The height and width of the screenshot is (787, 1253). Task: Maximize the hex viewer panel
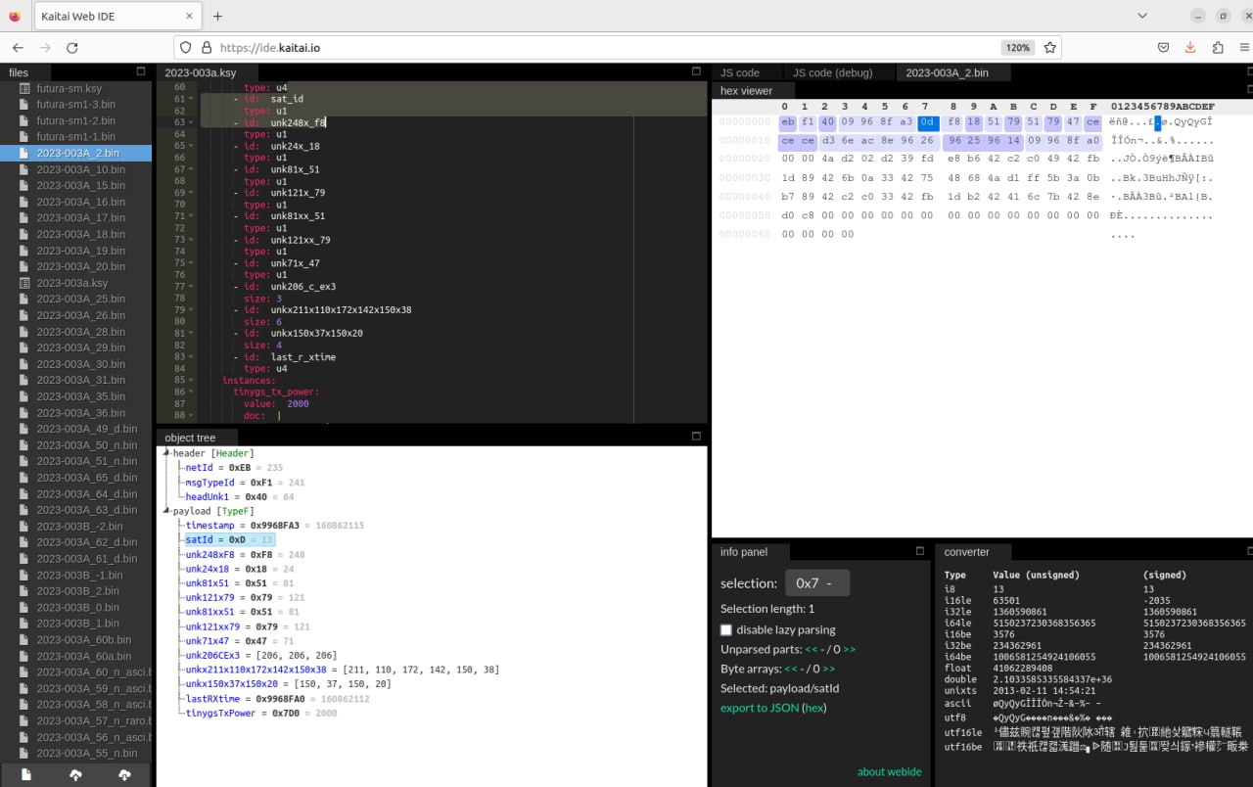1249,90
